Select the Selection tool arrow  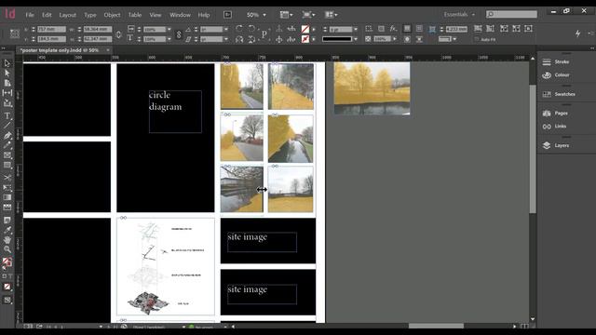coord(7,63)
